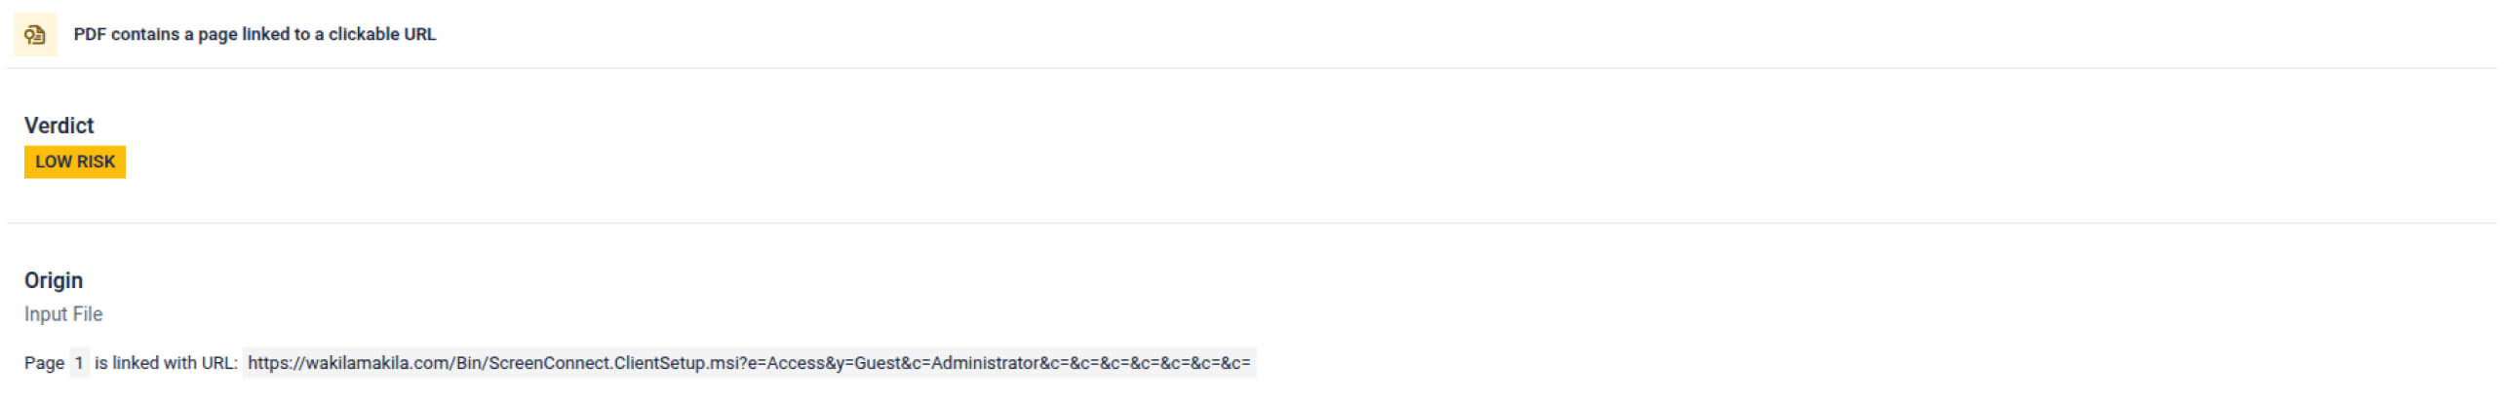Click the wakilamakila.com domain in the URL
Viewport: 2504px width, 400px height.
378,363
